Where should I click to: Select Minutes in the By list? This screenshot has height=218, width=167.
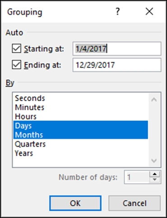[x=81, y=107]
